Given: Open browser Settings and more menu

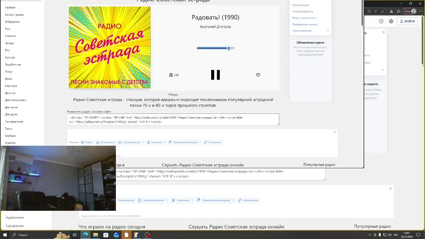Looking at the screenshot, I should [x=421, y=11].
